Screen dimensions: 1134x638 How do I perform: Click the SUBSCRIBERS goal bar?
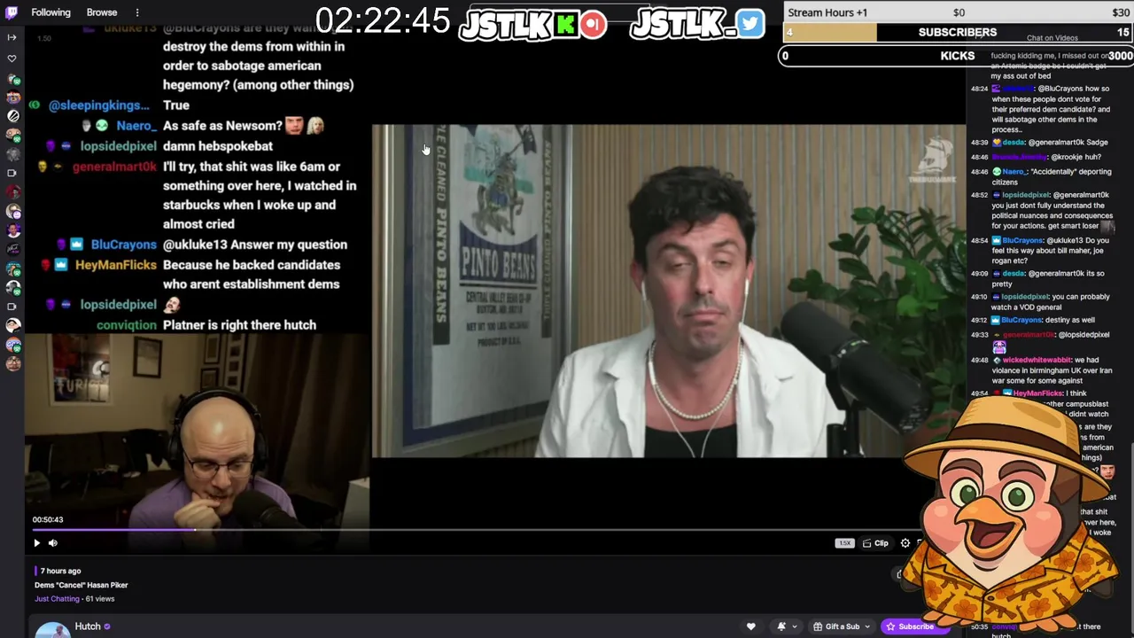(x=956, y=33)
